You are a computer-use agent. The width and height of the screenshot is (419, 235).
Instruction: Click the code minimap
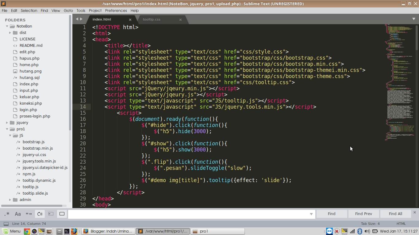point(400,83)
